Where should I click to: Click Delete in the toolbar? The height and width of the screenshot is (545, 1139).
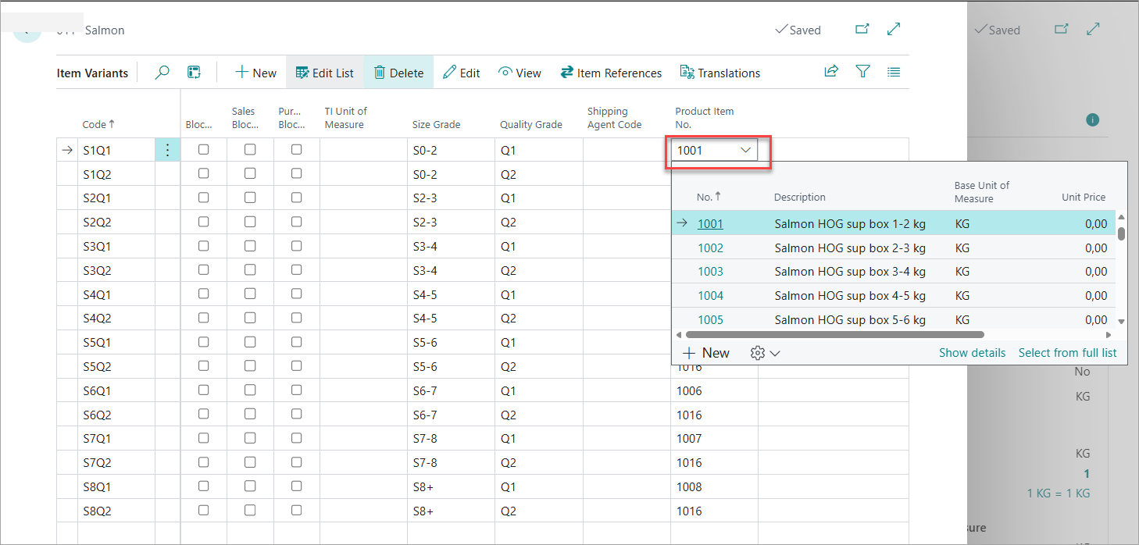398,73
